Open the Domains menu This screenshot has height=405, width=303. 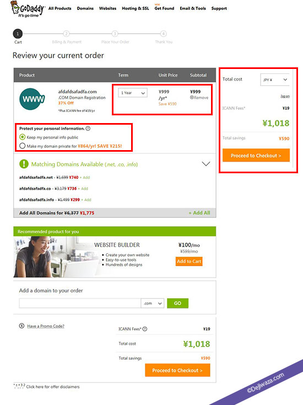pyautogui.click(x=85, y=8)
